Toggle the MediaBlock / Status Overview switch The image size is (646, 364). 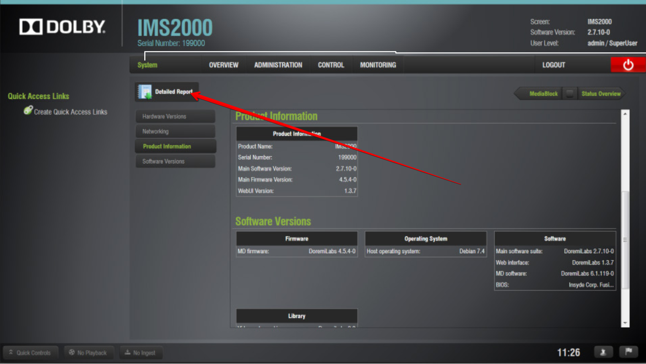tap(569, 94)
